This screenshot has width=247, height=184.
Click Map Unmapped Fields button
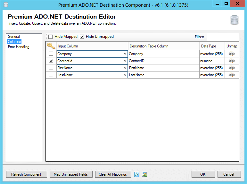(71, 174)
